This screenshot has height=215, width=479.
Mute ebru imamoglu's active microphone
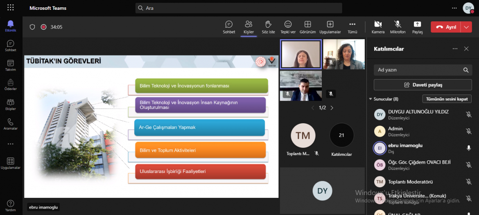(x=468, y=148)
